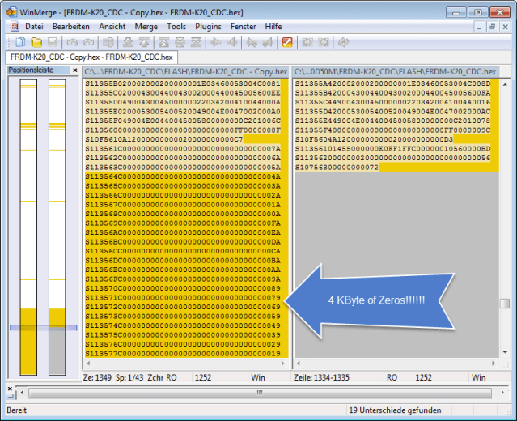The width and height of the screenshot is (517, 421).
Task: Open the Hilfe menu
Action: coord(273,27)
